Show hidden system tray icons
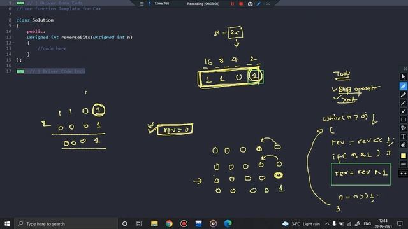Viewport: 408px width, 229px height. tap(327, 223)
